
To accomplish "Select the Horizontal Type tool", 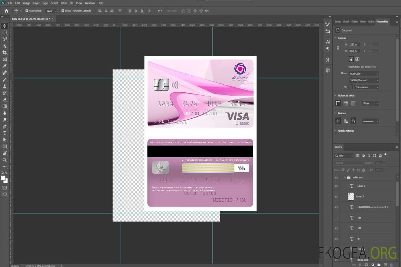I will pos(4,133).
